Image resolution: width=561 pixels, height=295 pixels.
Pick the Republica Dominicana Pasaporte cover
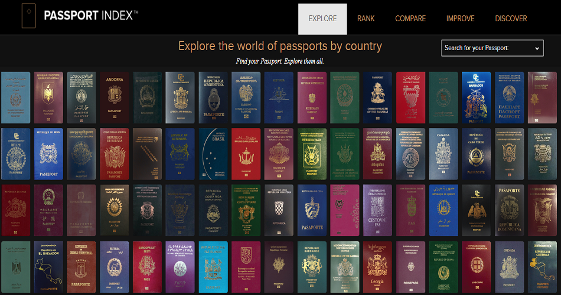(x=510, y=210)
